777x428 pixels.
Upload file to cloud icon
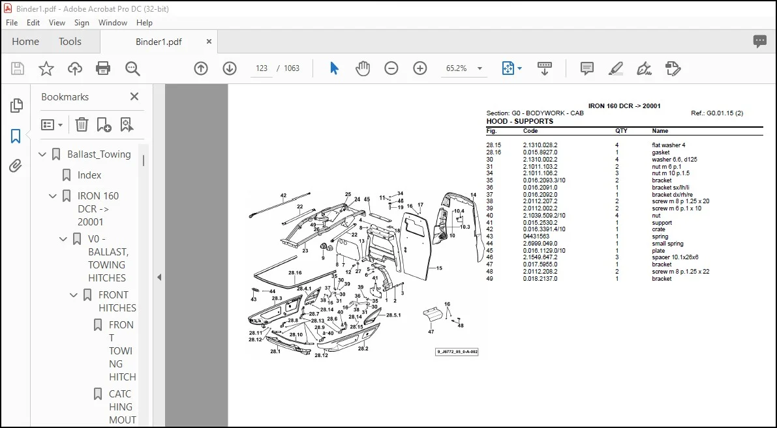(75, 68)
